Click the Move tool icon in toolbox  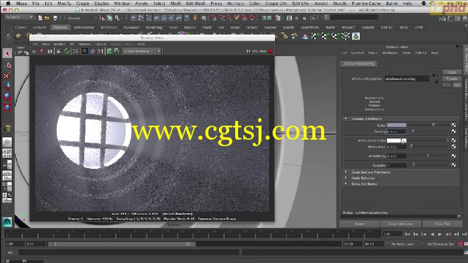pos(8,86)
